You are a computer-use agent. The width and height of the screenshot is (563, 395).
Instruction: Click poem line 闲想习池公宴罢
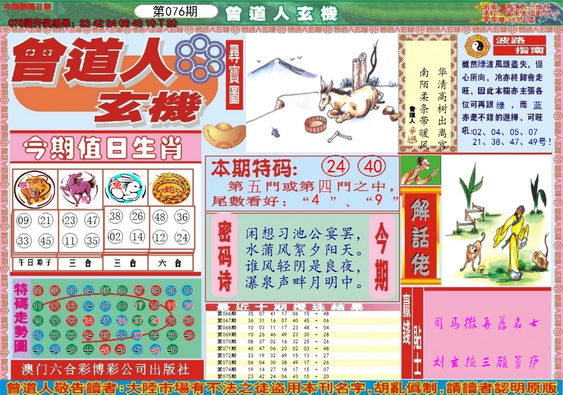[303, 233]
